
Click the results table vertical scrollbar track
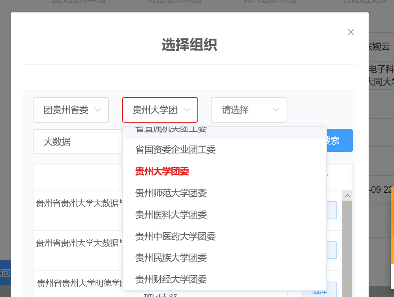pos(347,245)
